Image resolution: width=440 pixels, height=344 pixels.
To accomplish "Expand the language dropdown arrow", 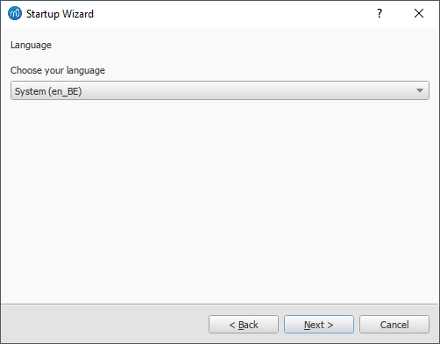I will click(420, 90).
